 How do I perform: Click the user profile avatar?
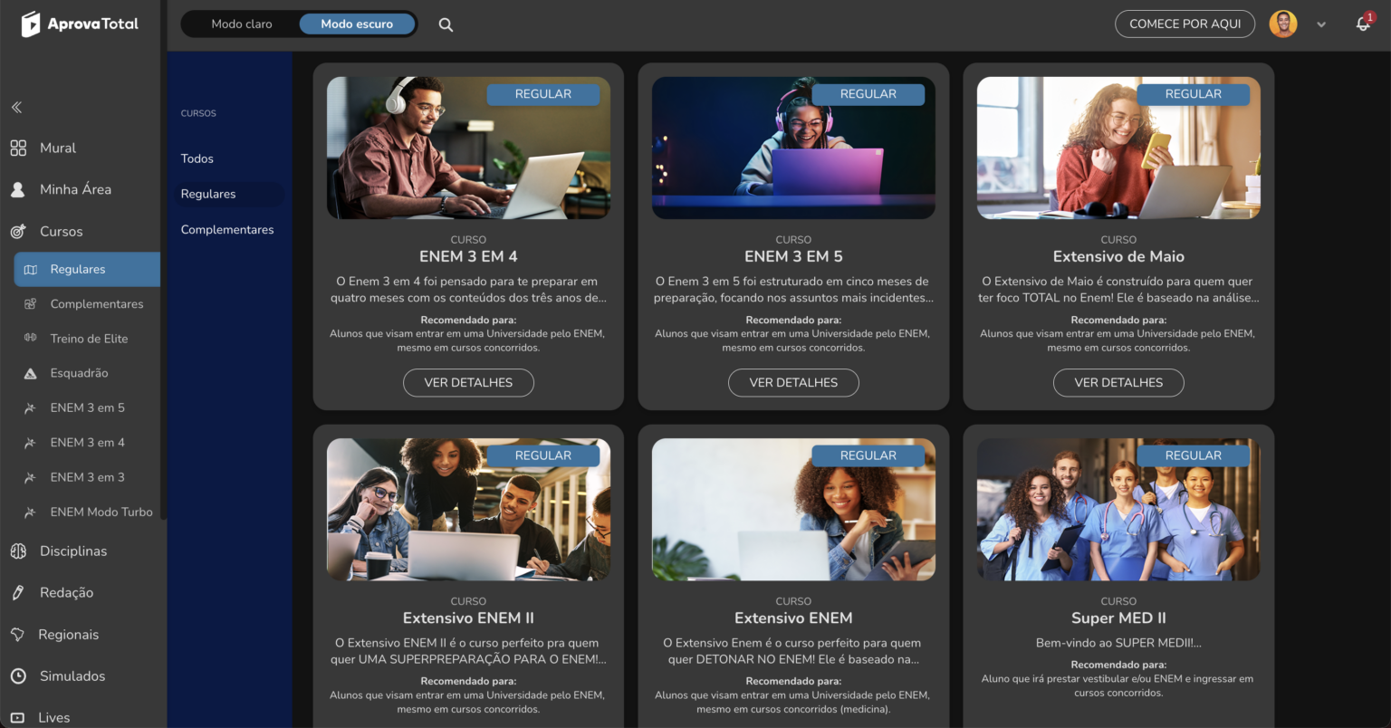(1282, 24)
